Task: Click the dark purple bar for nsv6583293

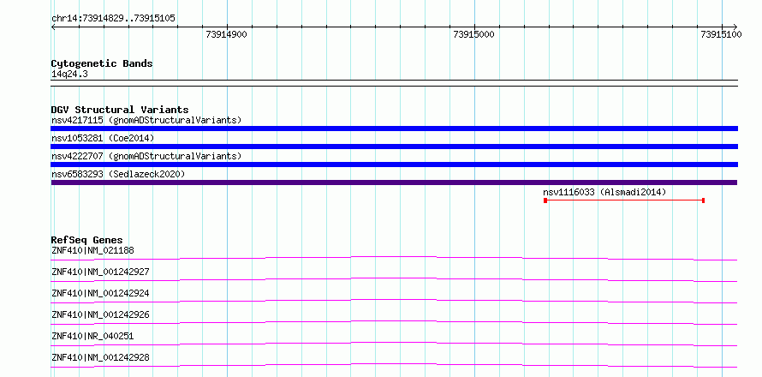Action: [394, 183]
